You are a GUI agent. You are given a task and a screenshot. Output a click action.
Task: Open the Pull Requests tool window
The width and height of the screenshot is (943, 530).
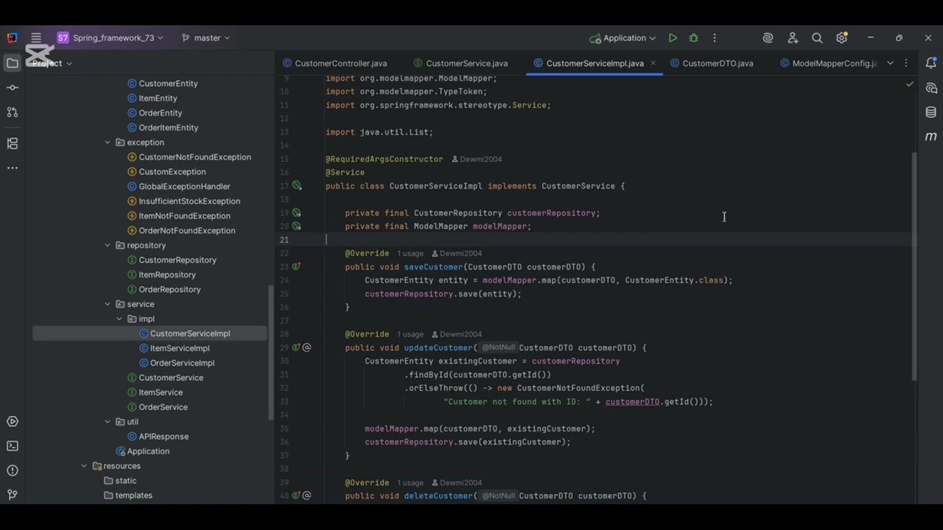tap(13, 112)
